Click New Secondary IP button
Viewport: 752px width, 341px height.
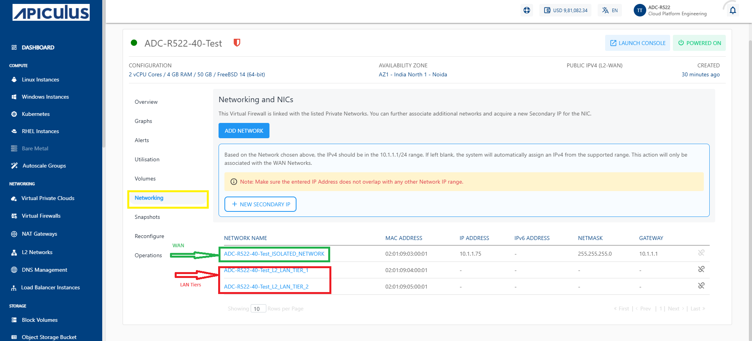coord(260,204)
